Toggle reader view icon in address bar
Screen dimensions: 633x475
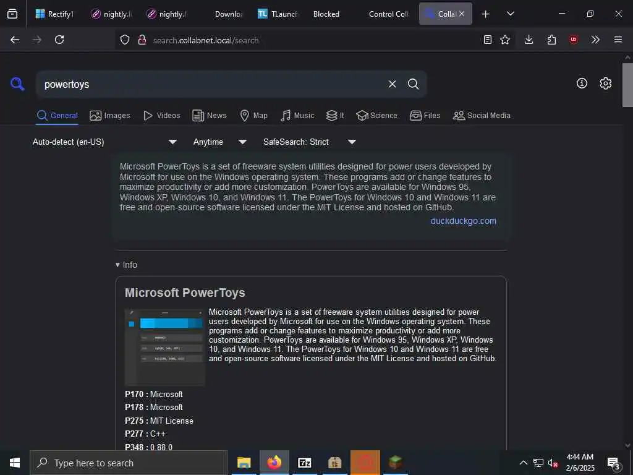coord(488,40)
